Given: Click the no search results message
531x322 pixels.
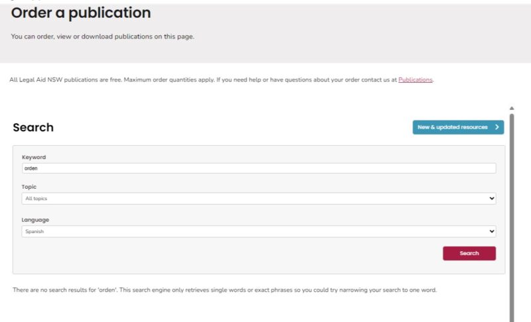Looking at the screenshot, I should (224, 290).
